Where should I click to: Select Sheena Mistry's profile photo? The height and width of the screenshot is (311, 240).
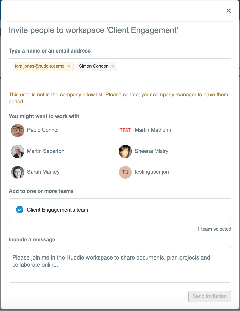tap(125, 151)
